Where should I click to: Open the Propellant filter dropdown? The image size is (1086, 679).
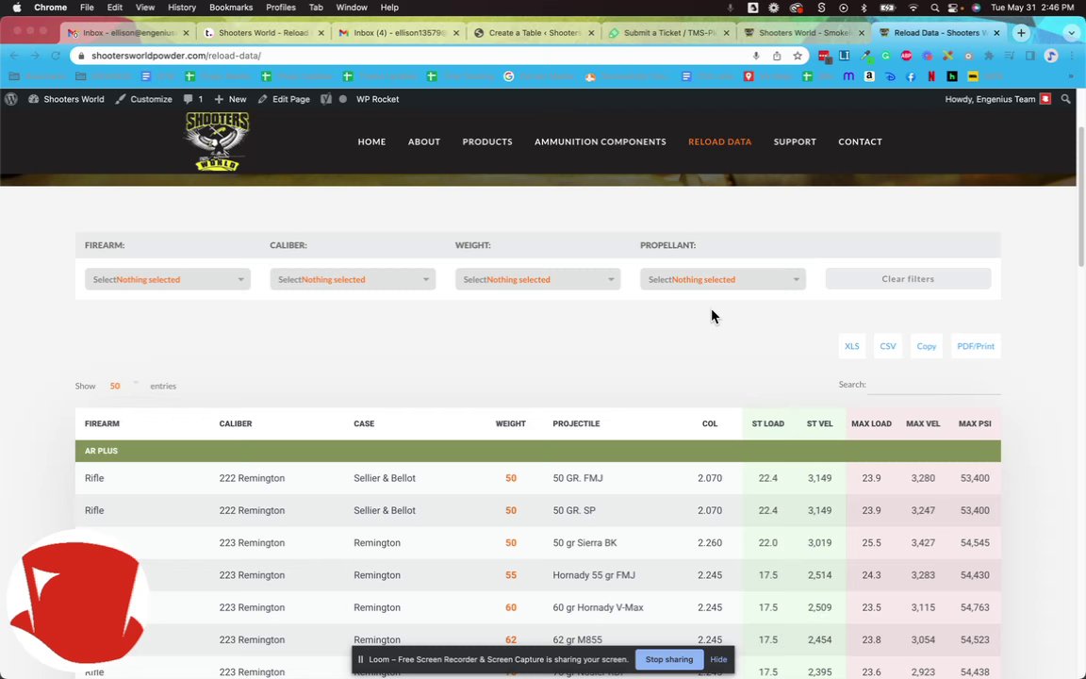(722, 279)
